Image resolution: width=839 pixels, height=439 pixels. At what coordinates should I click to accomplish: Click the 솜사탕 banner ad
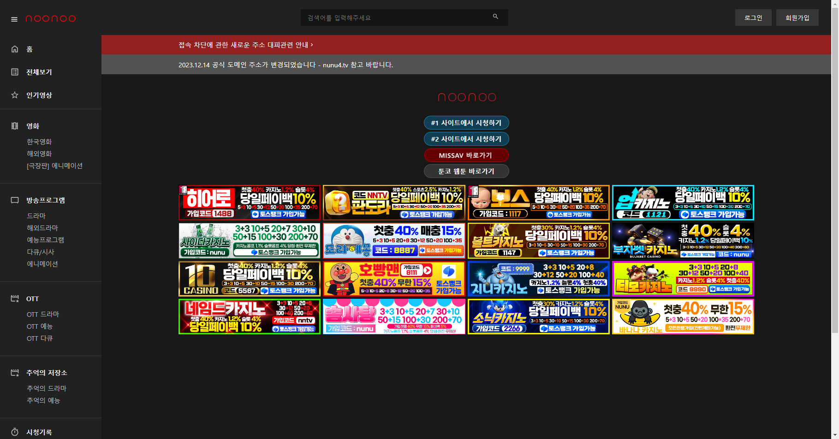[x=394, y=316]
